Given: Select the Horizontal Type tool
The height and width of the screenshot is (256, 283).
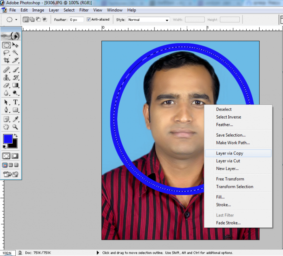Looking at the screenshot, I should (15, 102).
